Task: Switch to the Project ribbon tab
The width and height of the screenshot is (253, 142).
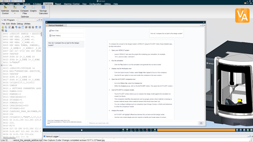Action: (x=11, y=4)
